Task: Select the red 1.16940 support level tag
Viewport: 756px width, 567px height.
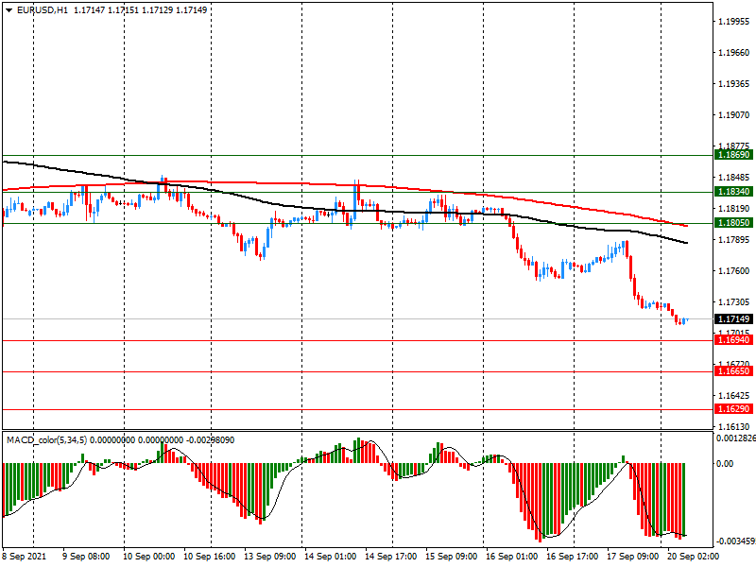Action: pyautogui.click(x=733, y=340)
